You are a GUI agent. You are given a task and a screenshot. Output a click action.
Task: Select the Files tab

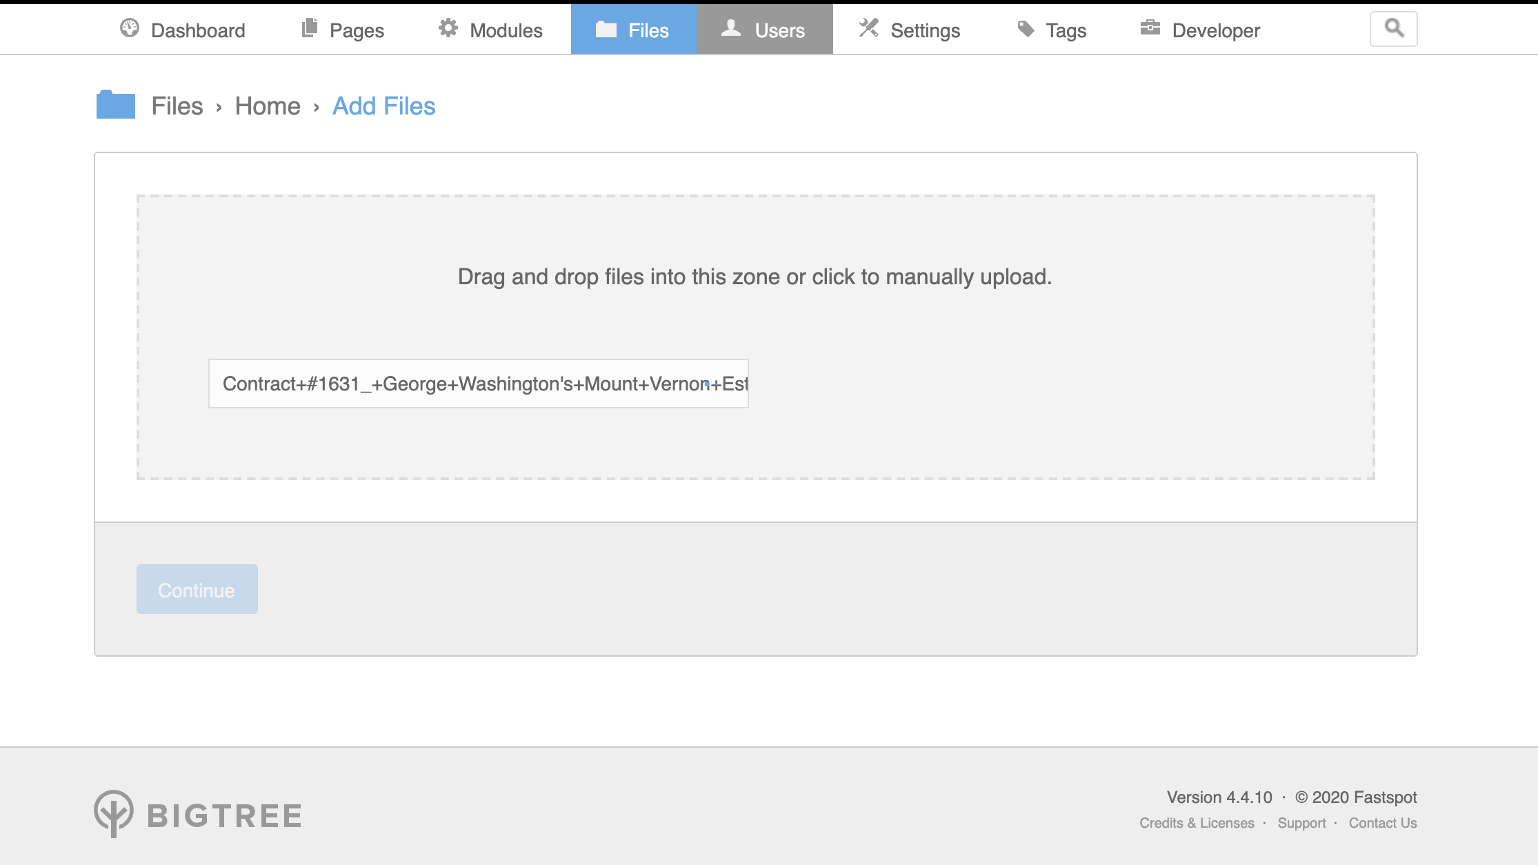point(633,30)
